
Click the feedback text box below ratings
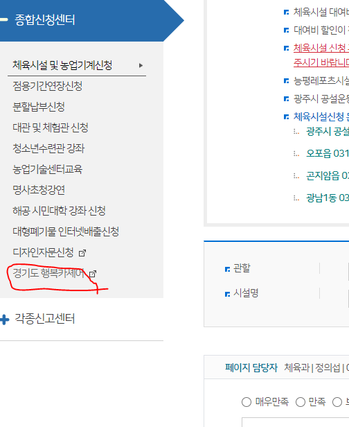[296, 422]
